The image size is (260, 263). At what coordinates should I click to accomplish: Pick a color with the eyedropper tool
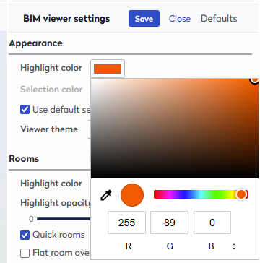pos(106,195)
